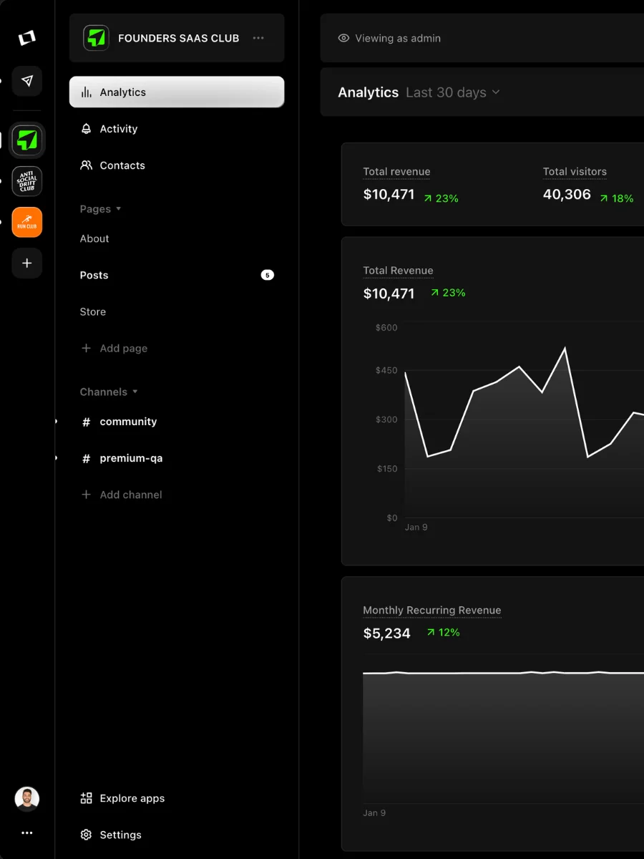Open the Activity section

118,129
